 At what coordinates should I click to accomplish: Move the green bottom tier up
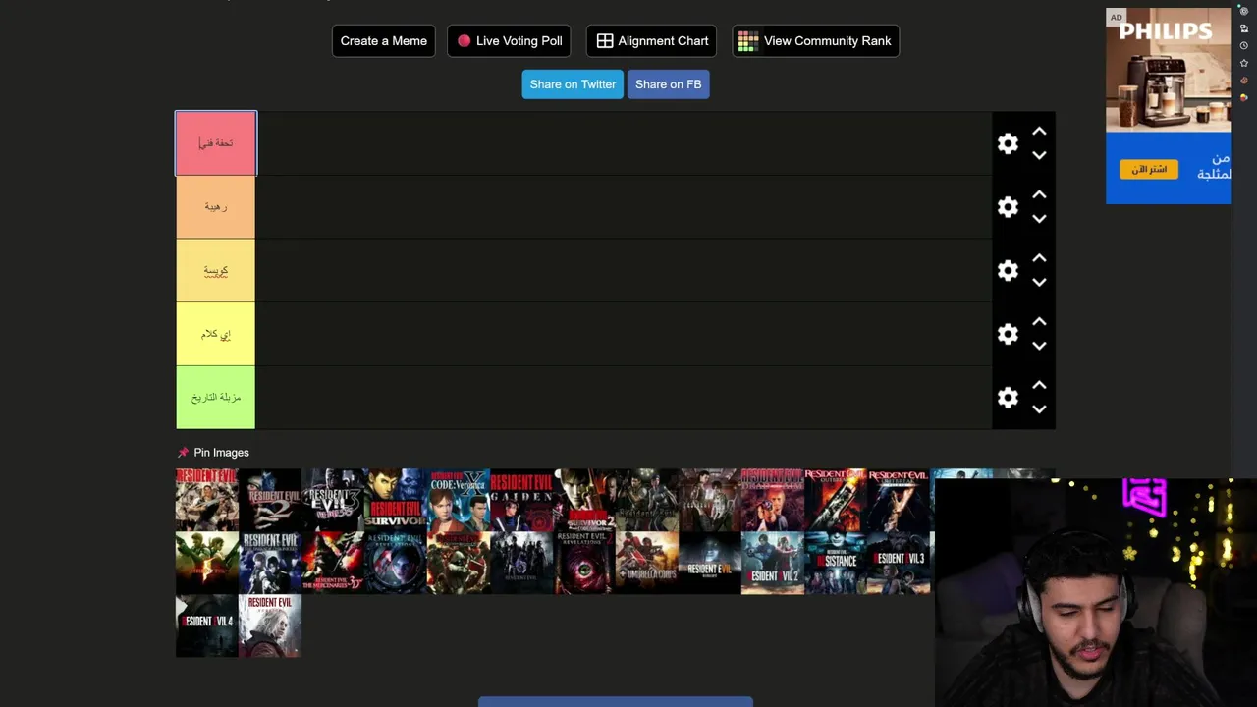(x=1039, y=386)
